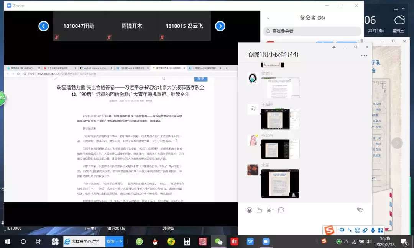Viewport: 414px width, 248px height.
Task: Click the blue 搜索 button on webpage
Action: click(x=201, y=79)
